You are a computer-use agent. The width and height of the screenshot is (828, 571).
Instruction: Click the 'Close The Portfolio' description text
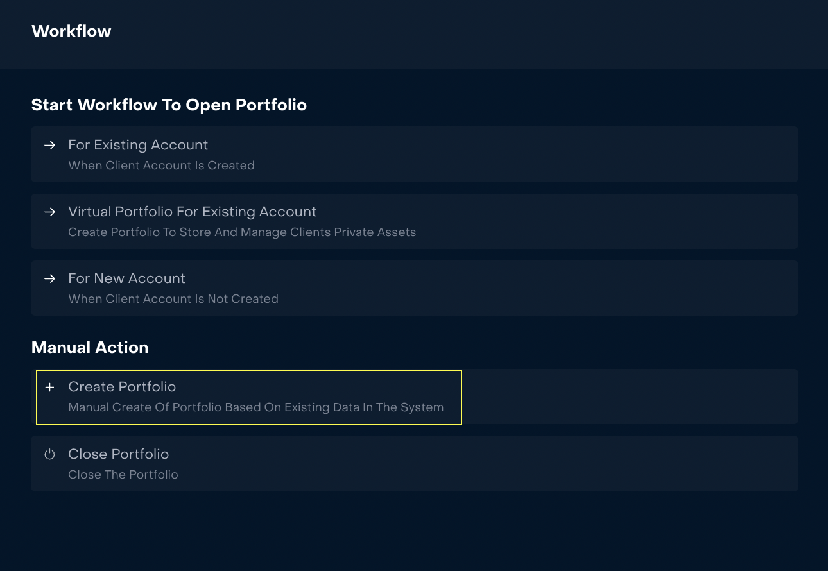123,475
